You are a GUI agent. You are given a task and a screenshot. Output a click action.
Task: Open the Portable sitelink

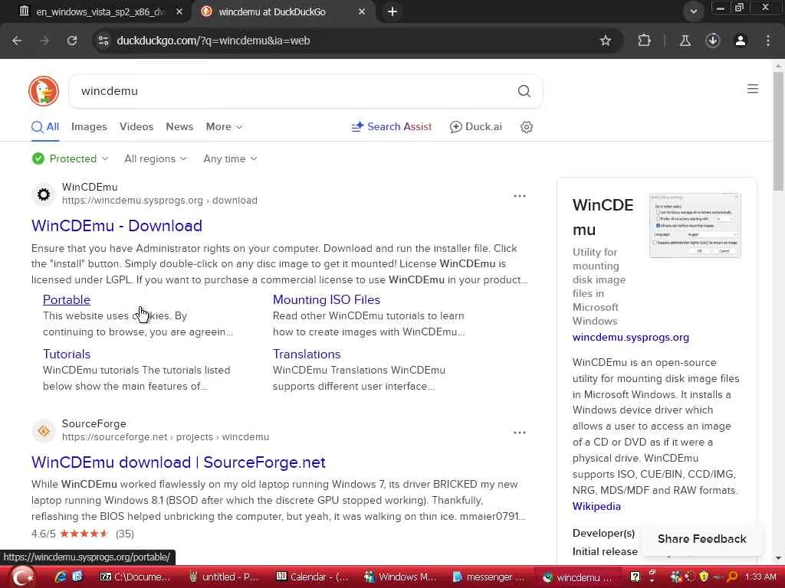pos(67,299)
